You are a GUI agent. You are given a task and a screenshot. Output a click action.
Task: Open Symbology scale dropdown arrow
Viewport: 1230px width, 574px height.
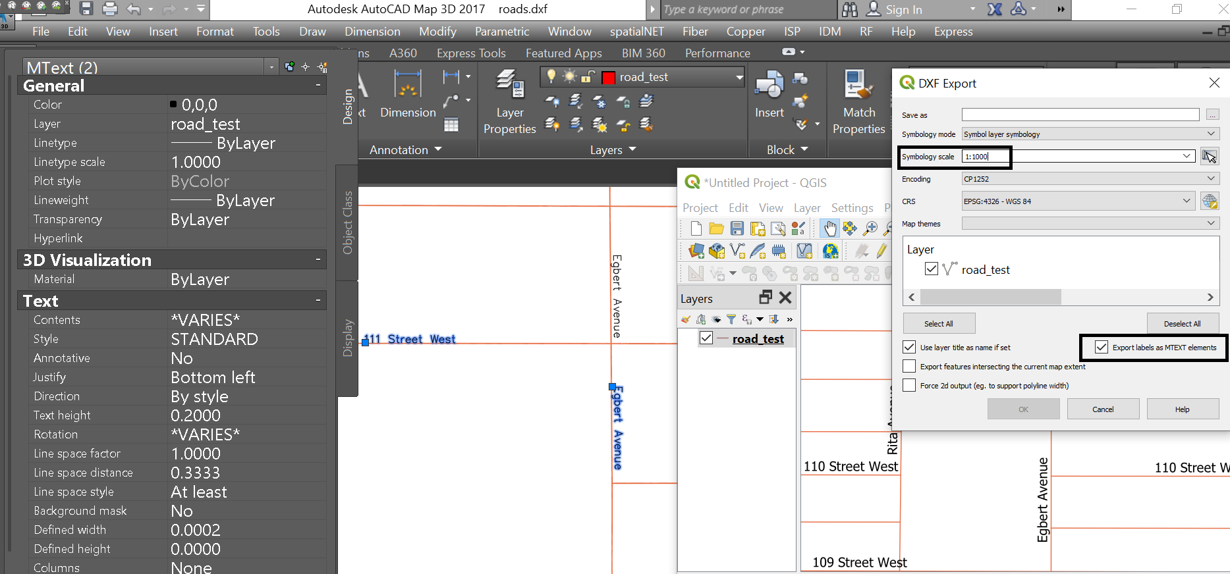[1187, 156]
